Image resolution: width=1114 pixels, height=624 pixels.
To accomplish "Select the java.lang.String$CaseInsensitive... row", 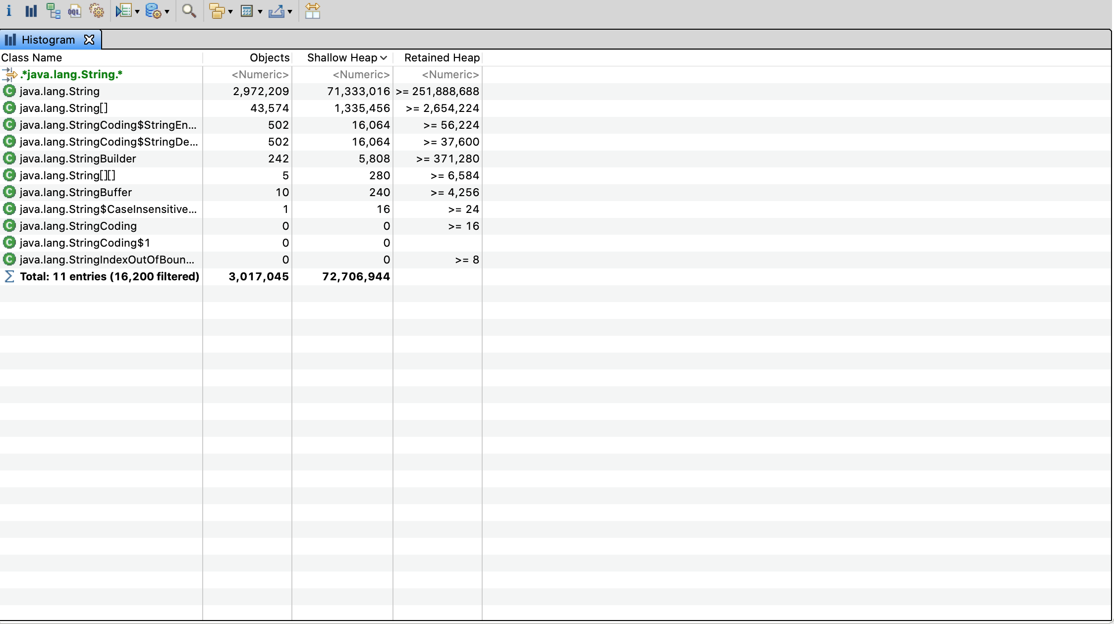I will coord(241,209).
